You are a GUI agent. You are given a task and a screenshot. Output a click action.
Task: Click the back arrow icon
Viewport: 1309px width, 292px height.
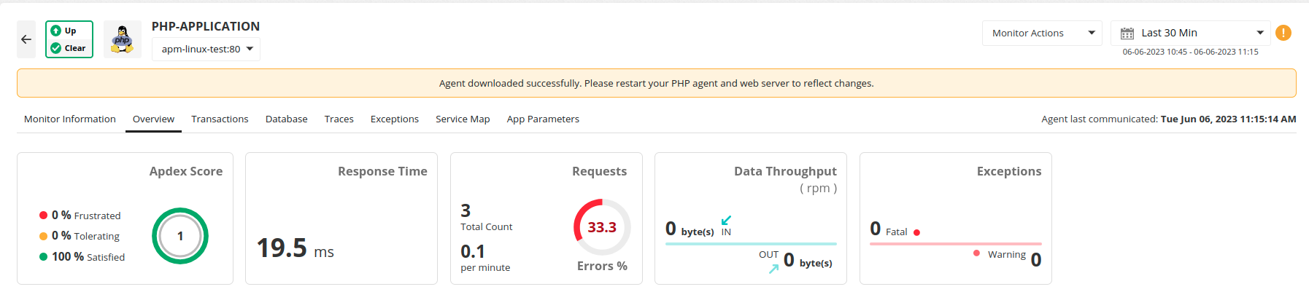click(26, 39)
